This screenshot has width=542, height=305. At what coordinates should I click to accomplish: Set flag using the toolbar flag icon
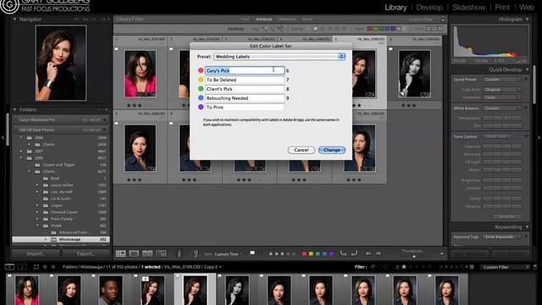click(x=252, y=253)
